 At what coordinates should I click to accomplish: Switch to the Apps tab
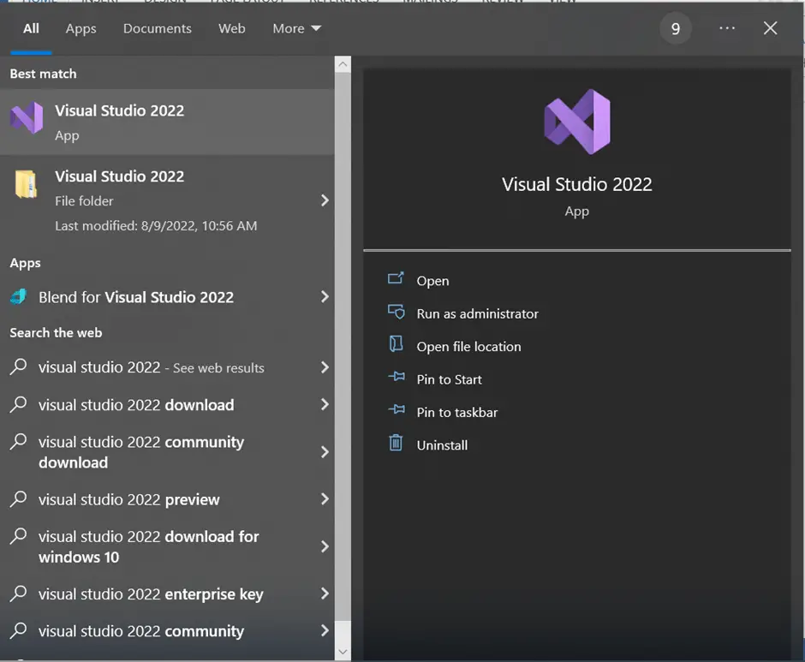click(80, 28)
